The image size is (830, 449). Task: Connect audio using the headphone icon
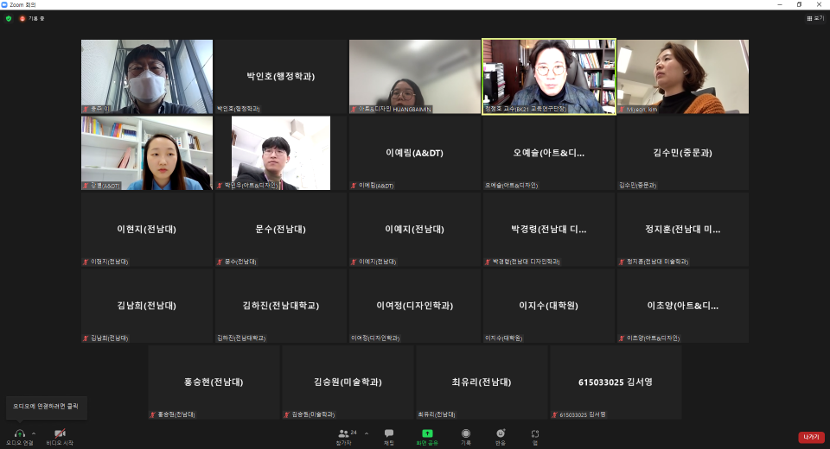(x=19, y=434)
